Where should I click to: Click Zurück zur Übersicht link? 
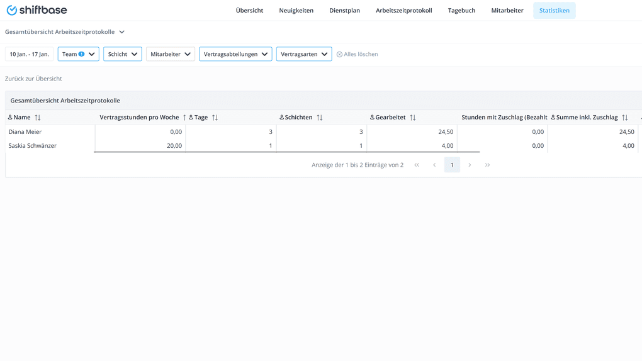pos(33,79)
